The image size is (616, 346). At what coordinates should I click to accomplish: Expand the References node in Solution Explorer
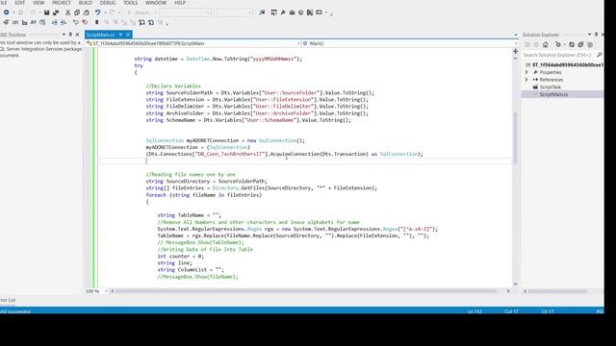click(526, 80)
